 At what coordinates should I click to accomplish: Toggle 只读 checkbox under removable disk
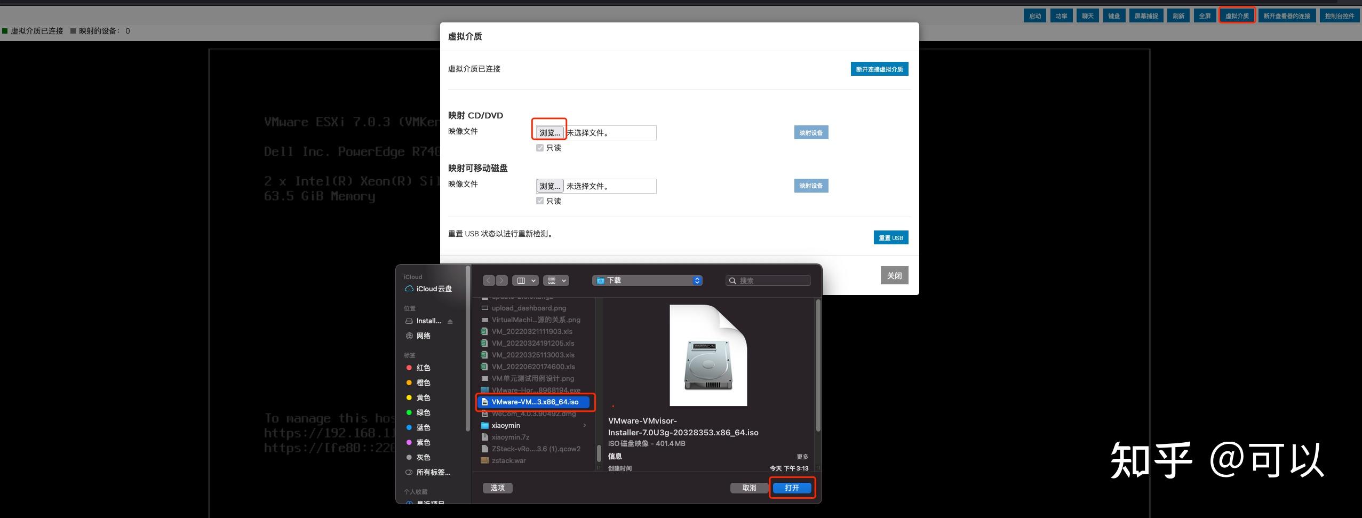540,201
